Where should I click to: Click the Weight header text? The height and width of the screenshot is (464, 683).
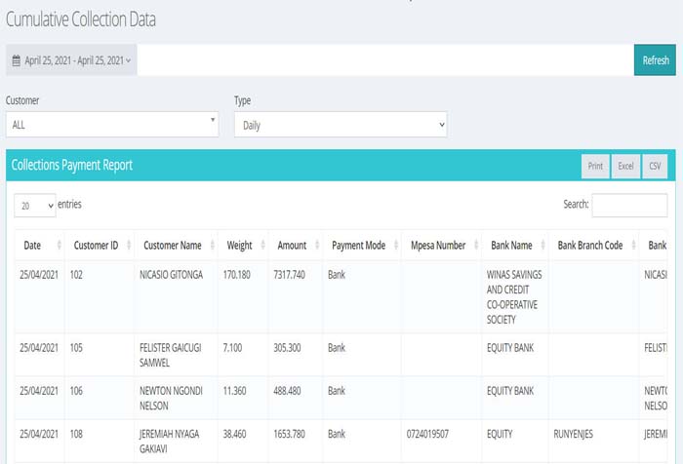tap(240, 246)
